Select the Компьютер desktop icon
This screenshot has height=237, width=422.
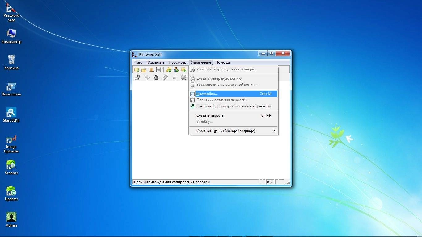[x=11, y=36]
